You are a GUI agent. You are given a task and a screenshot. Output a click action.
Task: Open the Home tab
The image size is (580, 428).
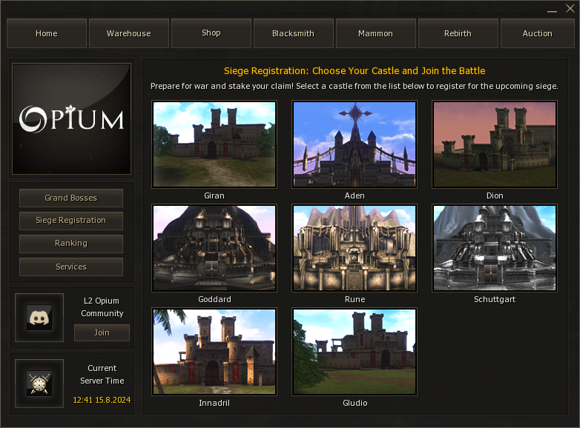[x=47, y=33]
